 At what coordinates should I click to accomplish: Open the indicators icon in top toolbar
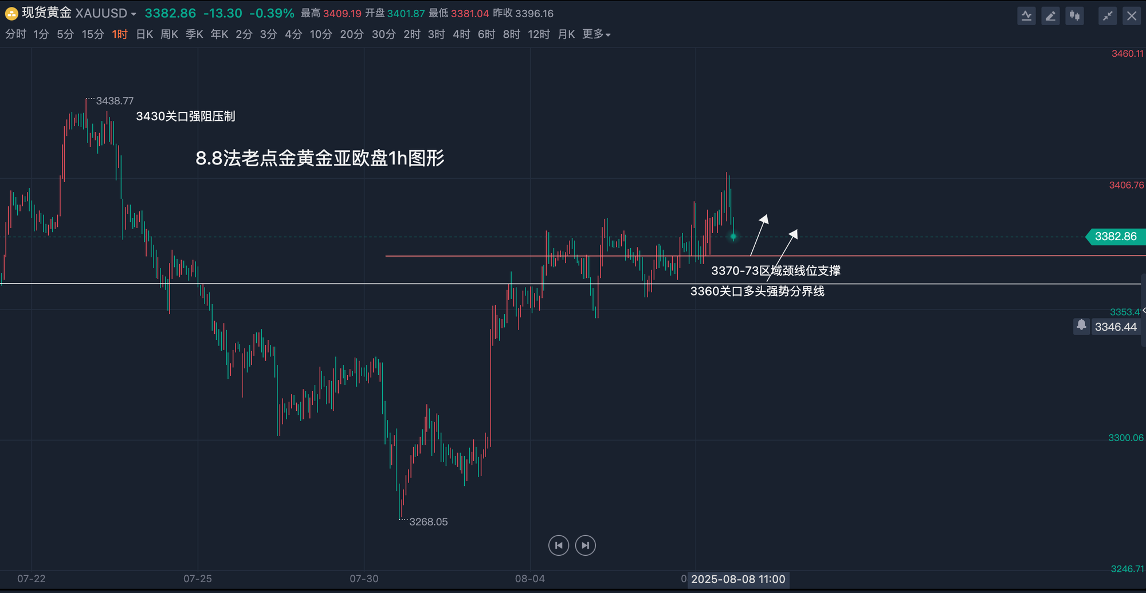click(1026, 16)
